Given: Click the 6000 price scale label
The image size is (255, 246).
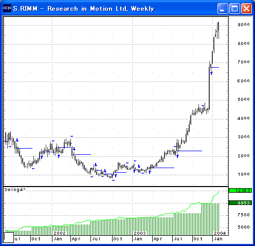Looking at the screenshot, I should coord(244,81).
